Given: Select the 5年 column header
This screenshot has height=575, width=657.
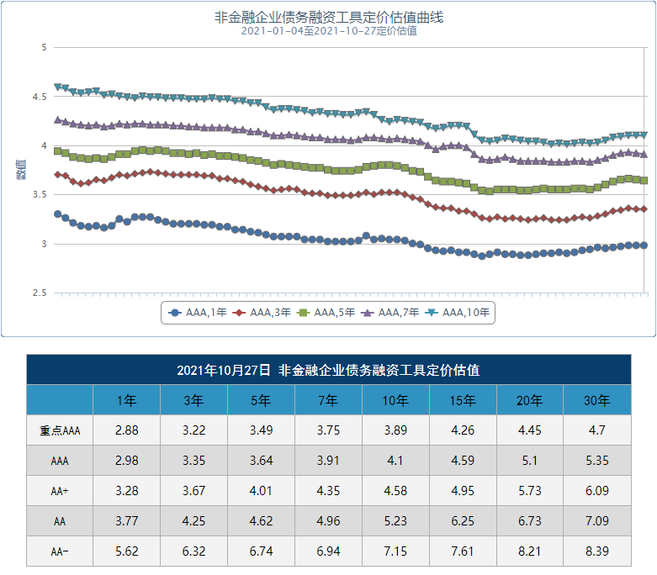Looking at the screenshot, I should click(x=261, y=400).
